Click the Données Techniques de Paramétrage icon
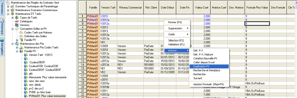 (x=12, y=6)
